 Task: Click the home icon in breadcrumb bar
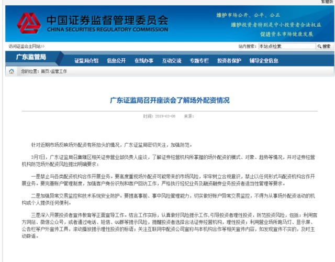click(12, 71)
